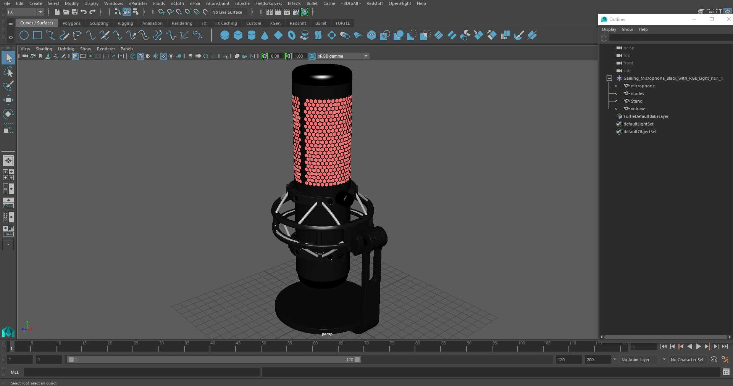733x386 pixels.
Task: Toggle smooth shade all in the viewport toolbar
Action: pos(140,56)
